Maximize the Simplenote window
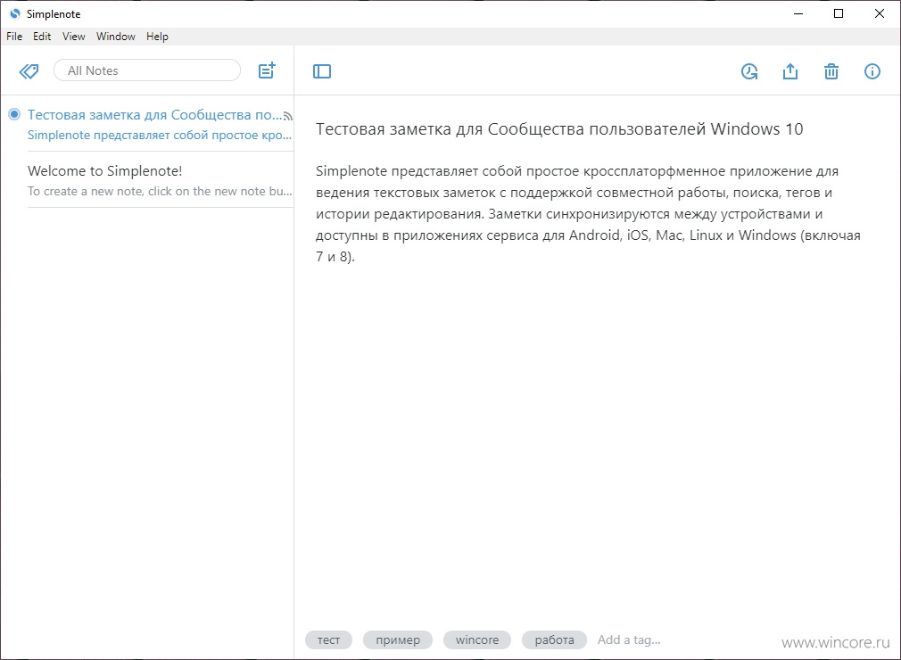The image size is (901, 660). [x=839, y=13]
